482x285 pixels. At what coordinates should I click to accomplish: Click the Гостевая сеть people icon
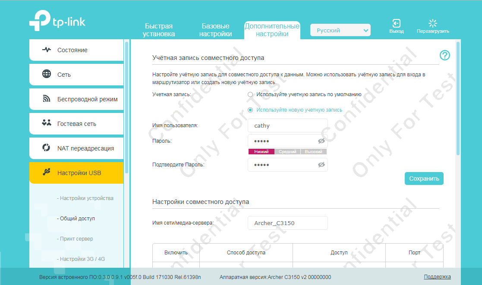tap(47, 123)
